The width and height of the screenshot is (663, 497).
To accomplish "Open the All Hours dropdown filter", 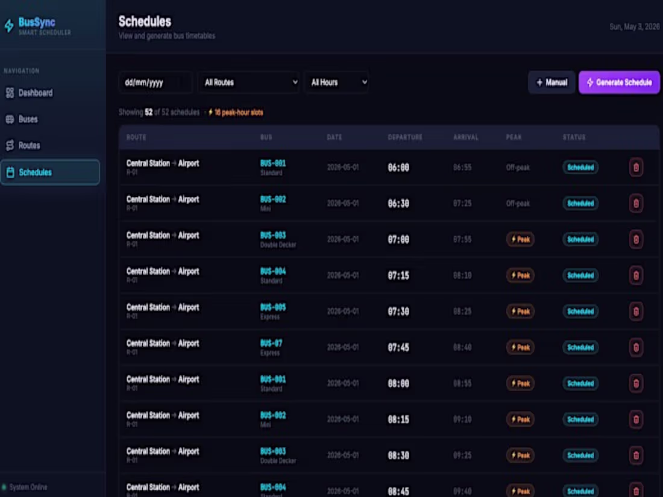I will (337, 83).
